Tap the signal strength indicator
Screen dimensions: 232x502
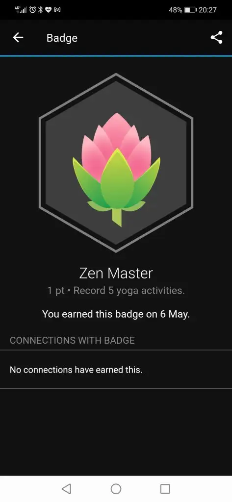pyautogui.click(x=22, y=9)
